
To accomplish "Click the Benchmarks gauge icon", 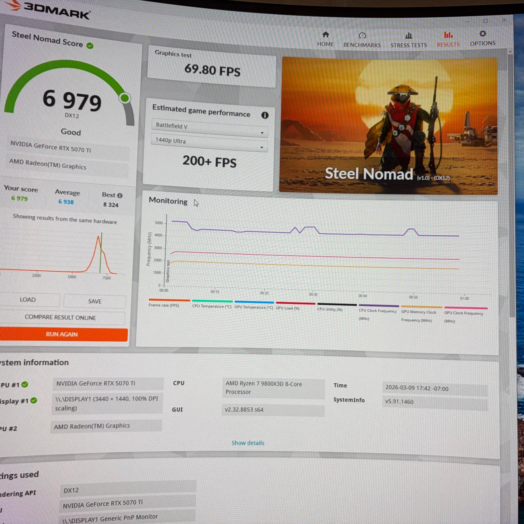I will coord(362,36).
